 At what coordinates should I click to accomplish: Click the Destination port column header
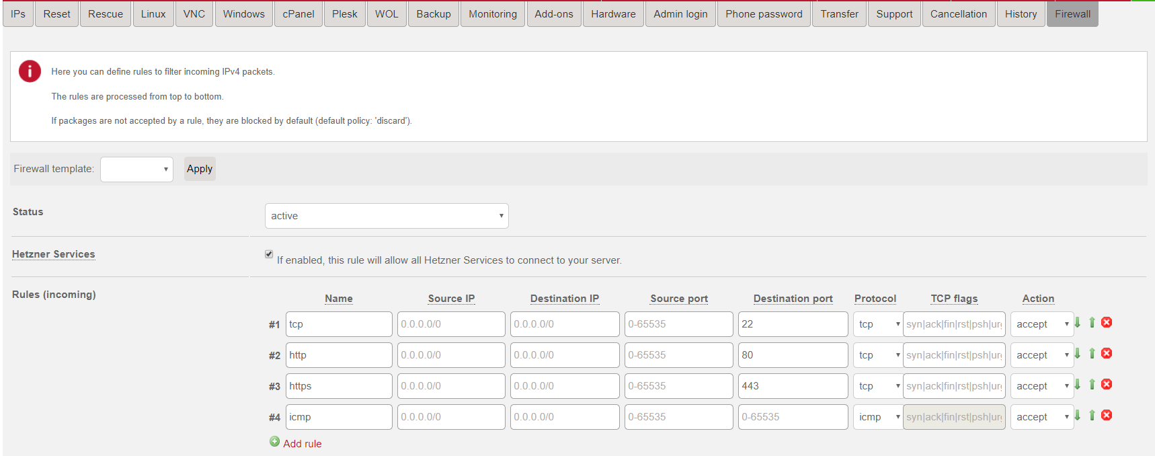pos(793,299)
